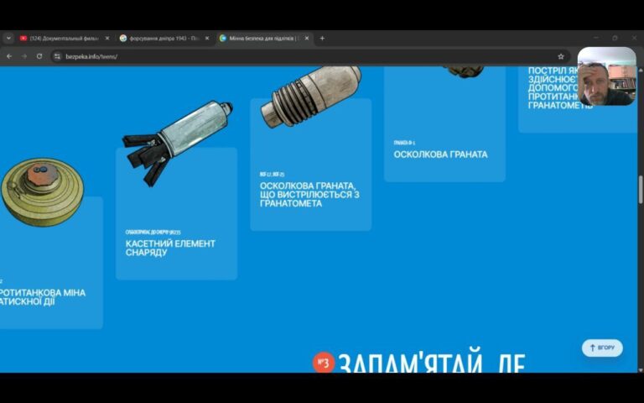The width and height of the screenshot is (644, 403).
Task: Open a new browser tab
Action: point(322,38)
